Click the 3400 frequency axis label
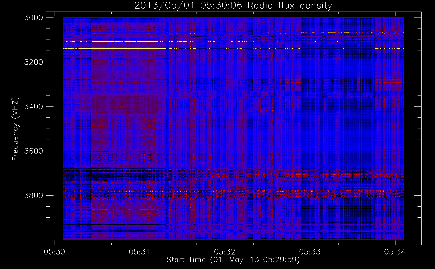The width and height of the screenshot is (435, 269). pos(34,107)
